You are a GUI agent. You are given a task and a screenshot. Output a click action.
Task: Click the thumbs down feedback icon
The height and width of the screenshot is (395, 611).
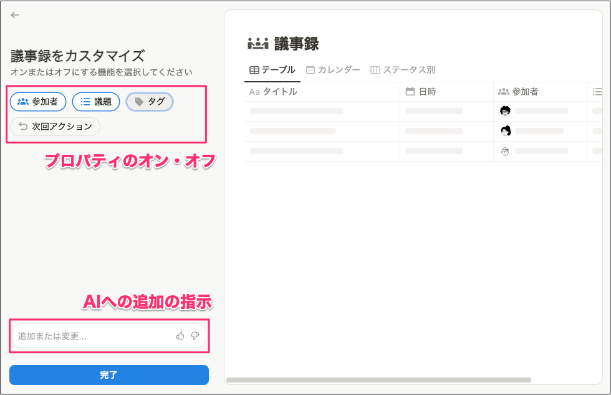(x=194, y=336)
